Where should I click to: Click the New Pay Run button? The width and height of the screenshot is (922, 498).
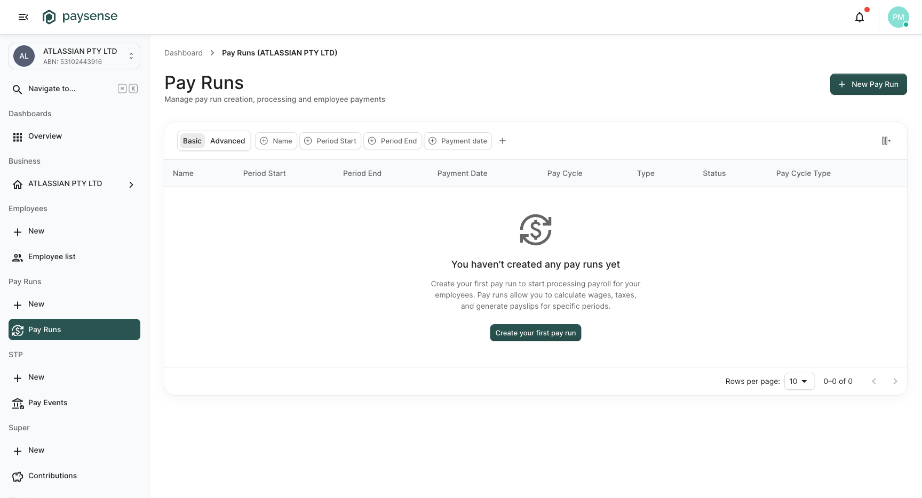pos(868,84)
